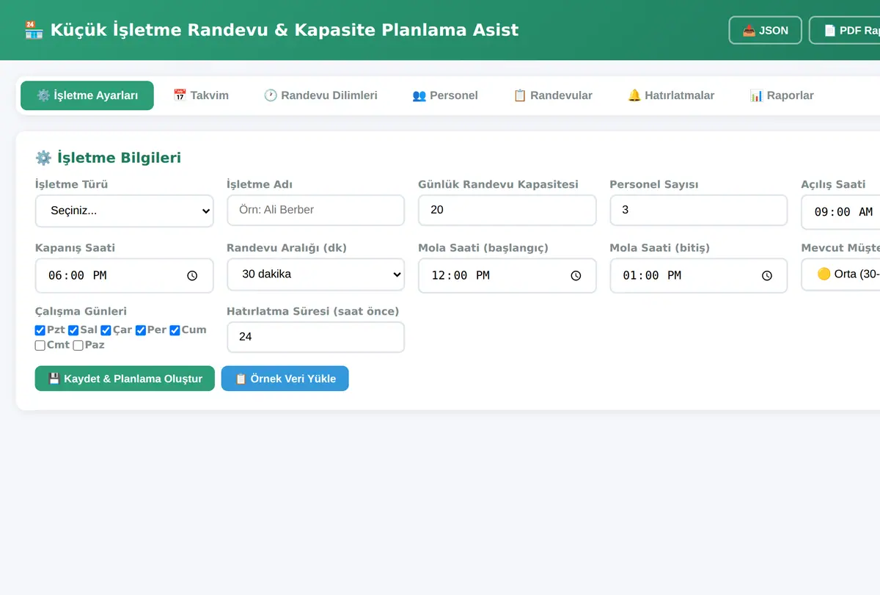
Task: Click the Günlük Randevu Kapasitesi field
Action: (x=507, y=211)
